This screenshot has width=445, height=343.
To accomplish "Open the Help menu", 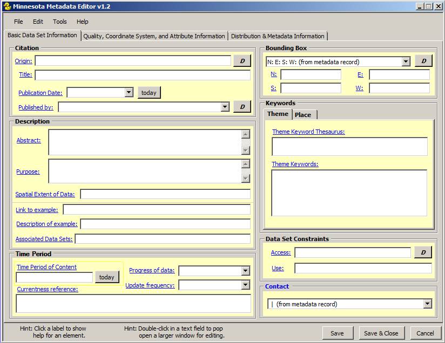I will (82, 22).
